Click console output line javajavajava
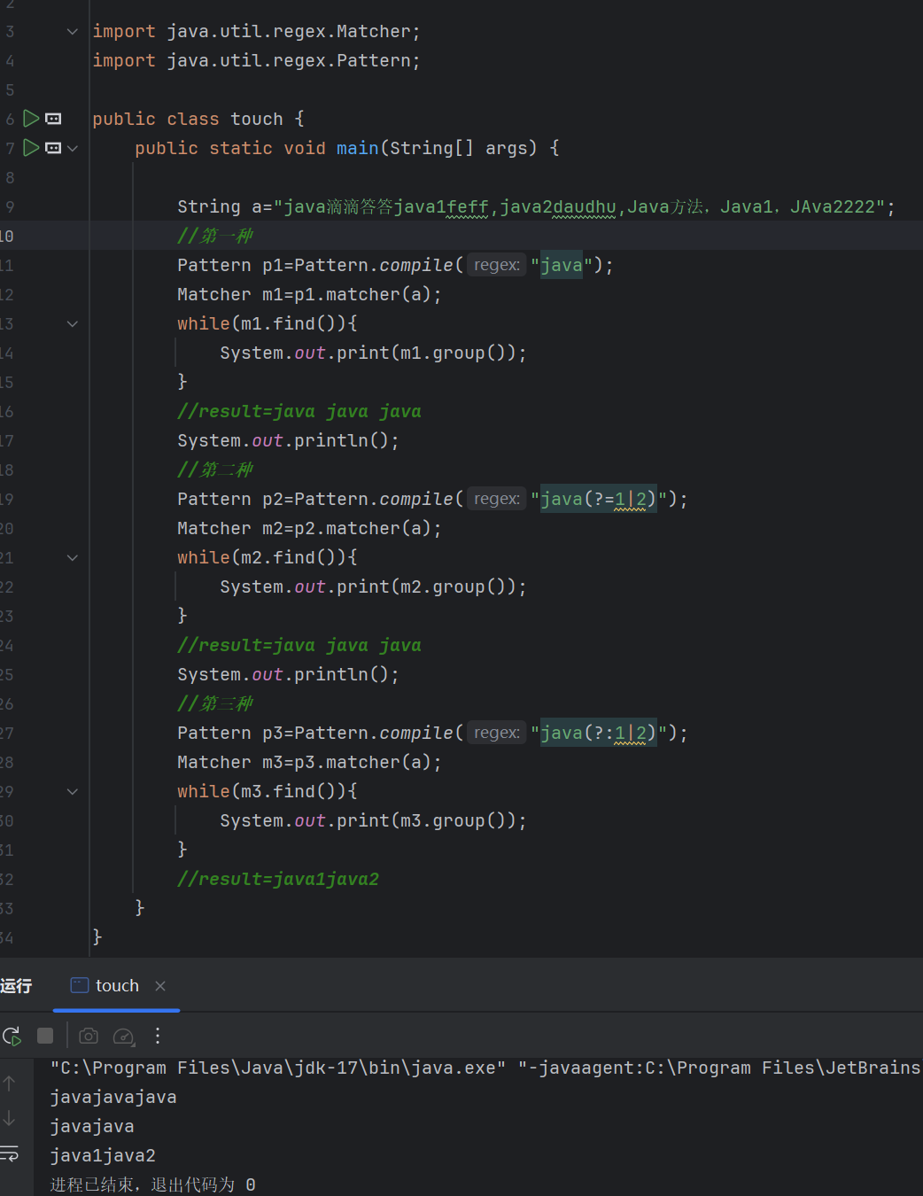 (x=113, y=1097)
